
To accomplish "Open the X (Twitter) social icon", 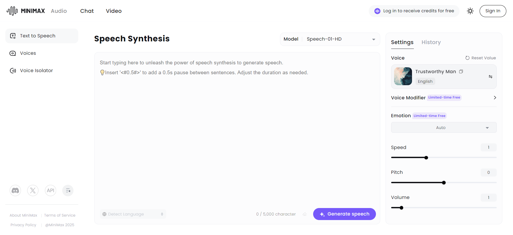I will (33, 190).
